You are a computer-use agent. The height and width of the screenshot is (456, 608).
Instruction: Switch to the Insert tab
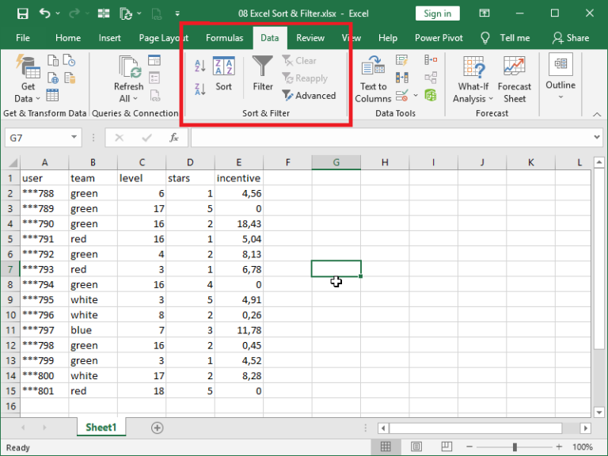(110, 38)
